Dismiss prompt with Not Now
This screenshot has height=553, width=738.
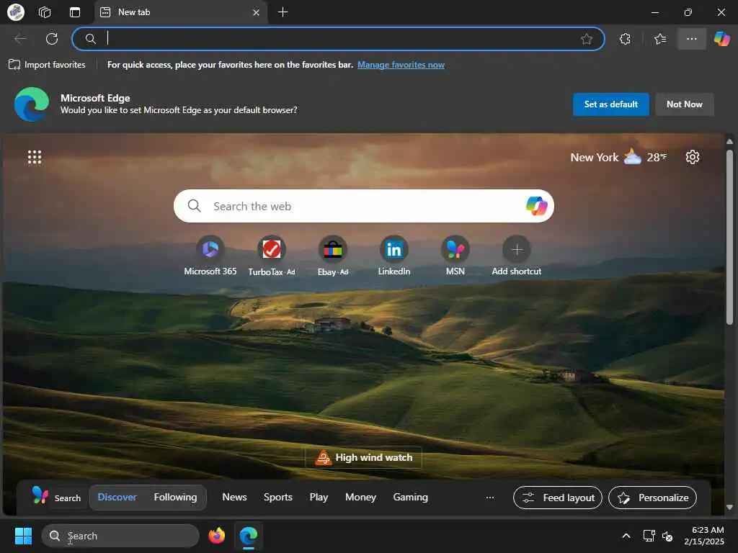[x=685, y=104]
